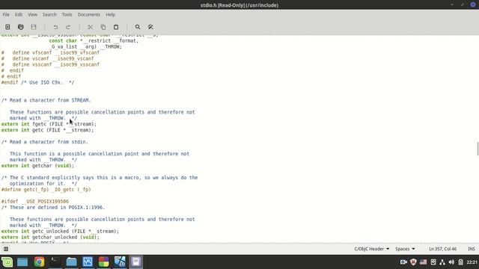Click the redo arrow in the toolbar

(x=68, y=27)
